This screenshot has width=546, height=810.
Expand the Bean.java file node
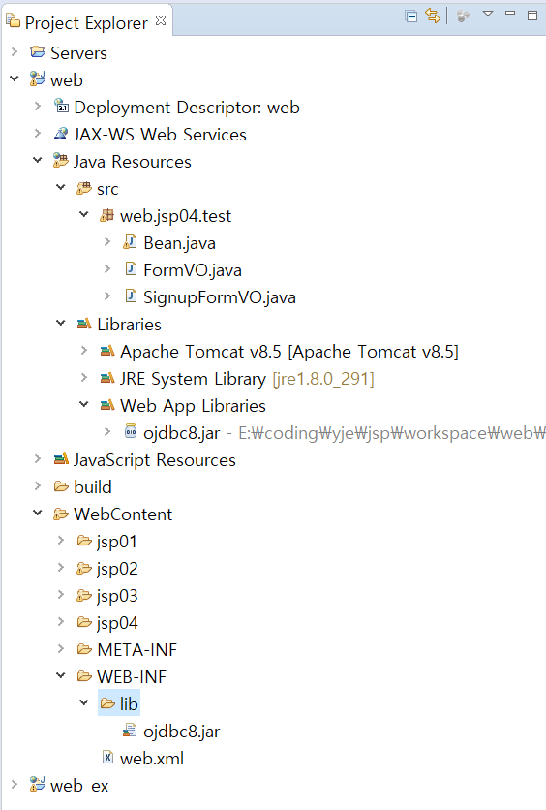coord(107,242)
